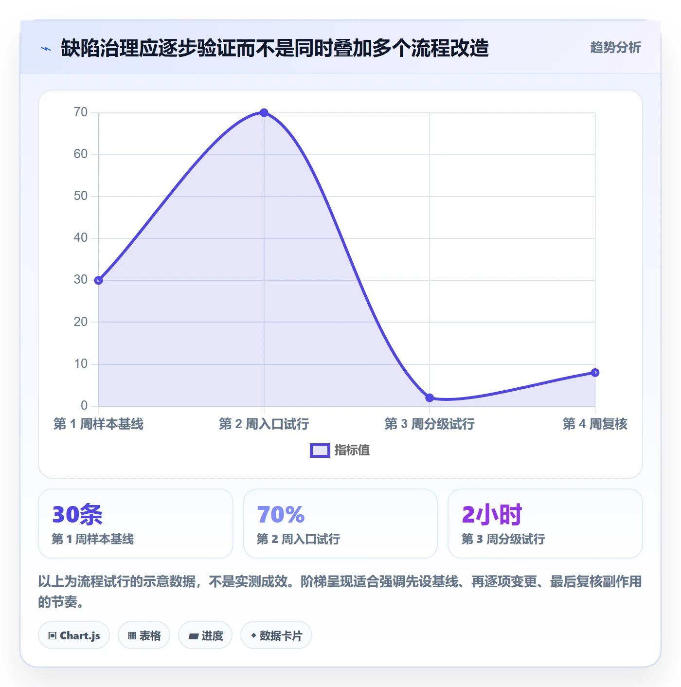Select the 第 4 周复核 data point
Screen dimensions: 681x687
[595, 373]
